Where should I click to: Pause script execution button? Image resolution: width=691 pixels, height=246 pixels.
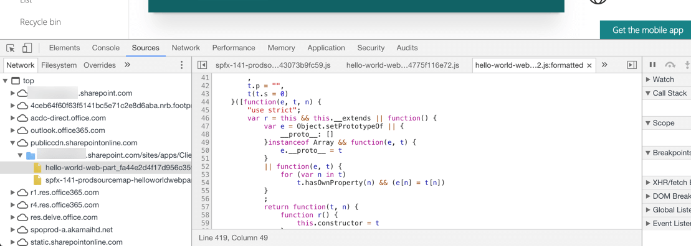click(x=652, y=65)
